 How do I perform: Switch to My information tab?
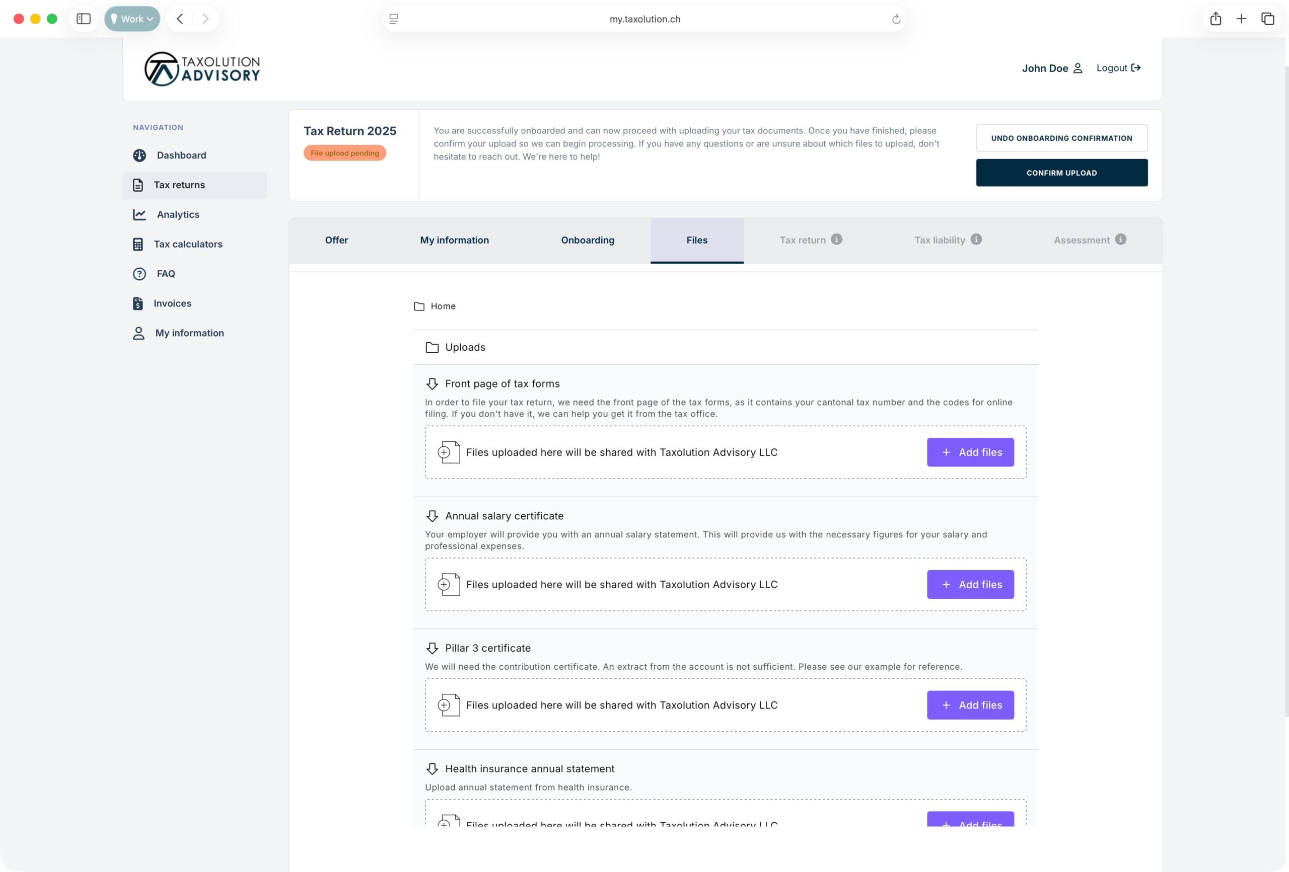click(x=454, y=240)
